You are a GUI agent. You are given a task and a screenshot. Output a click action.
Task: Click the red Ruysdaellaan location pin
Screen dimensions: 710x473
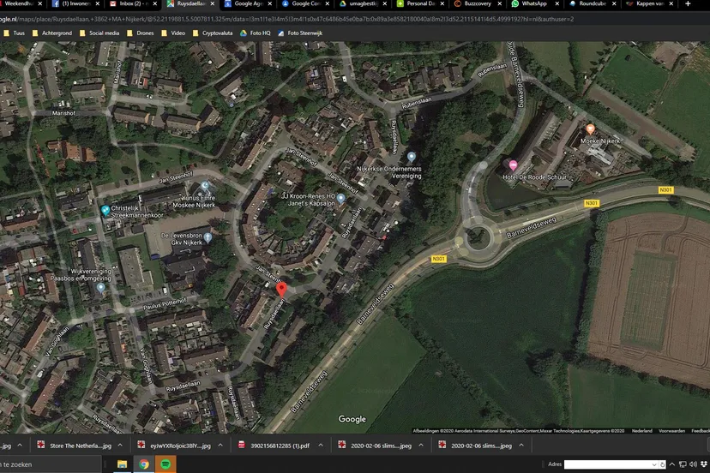(281, 289)
